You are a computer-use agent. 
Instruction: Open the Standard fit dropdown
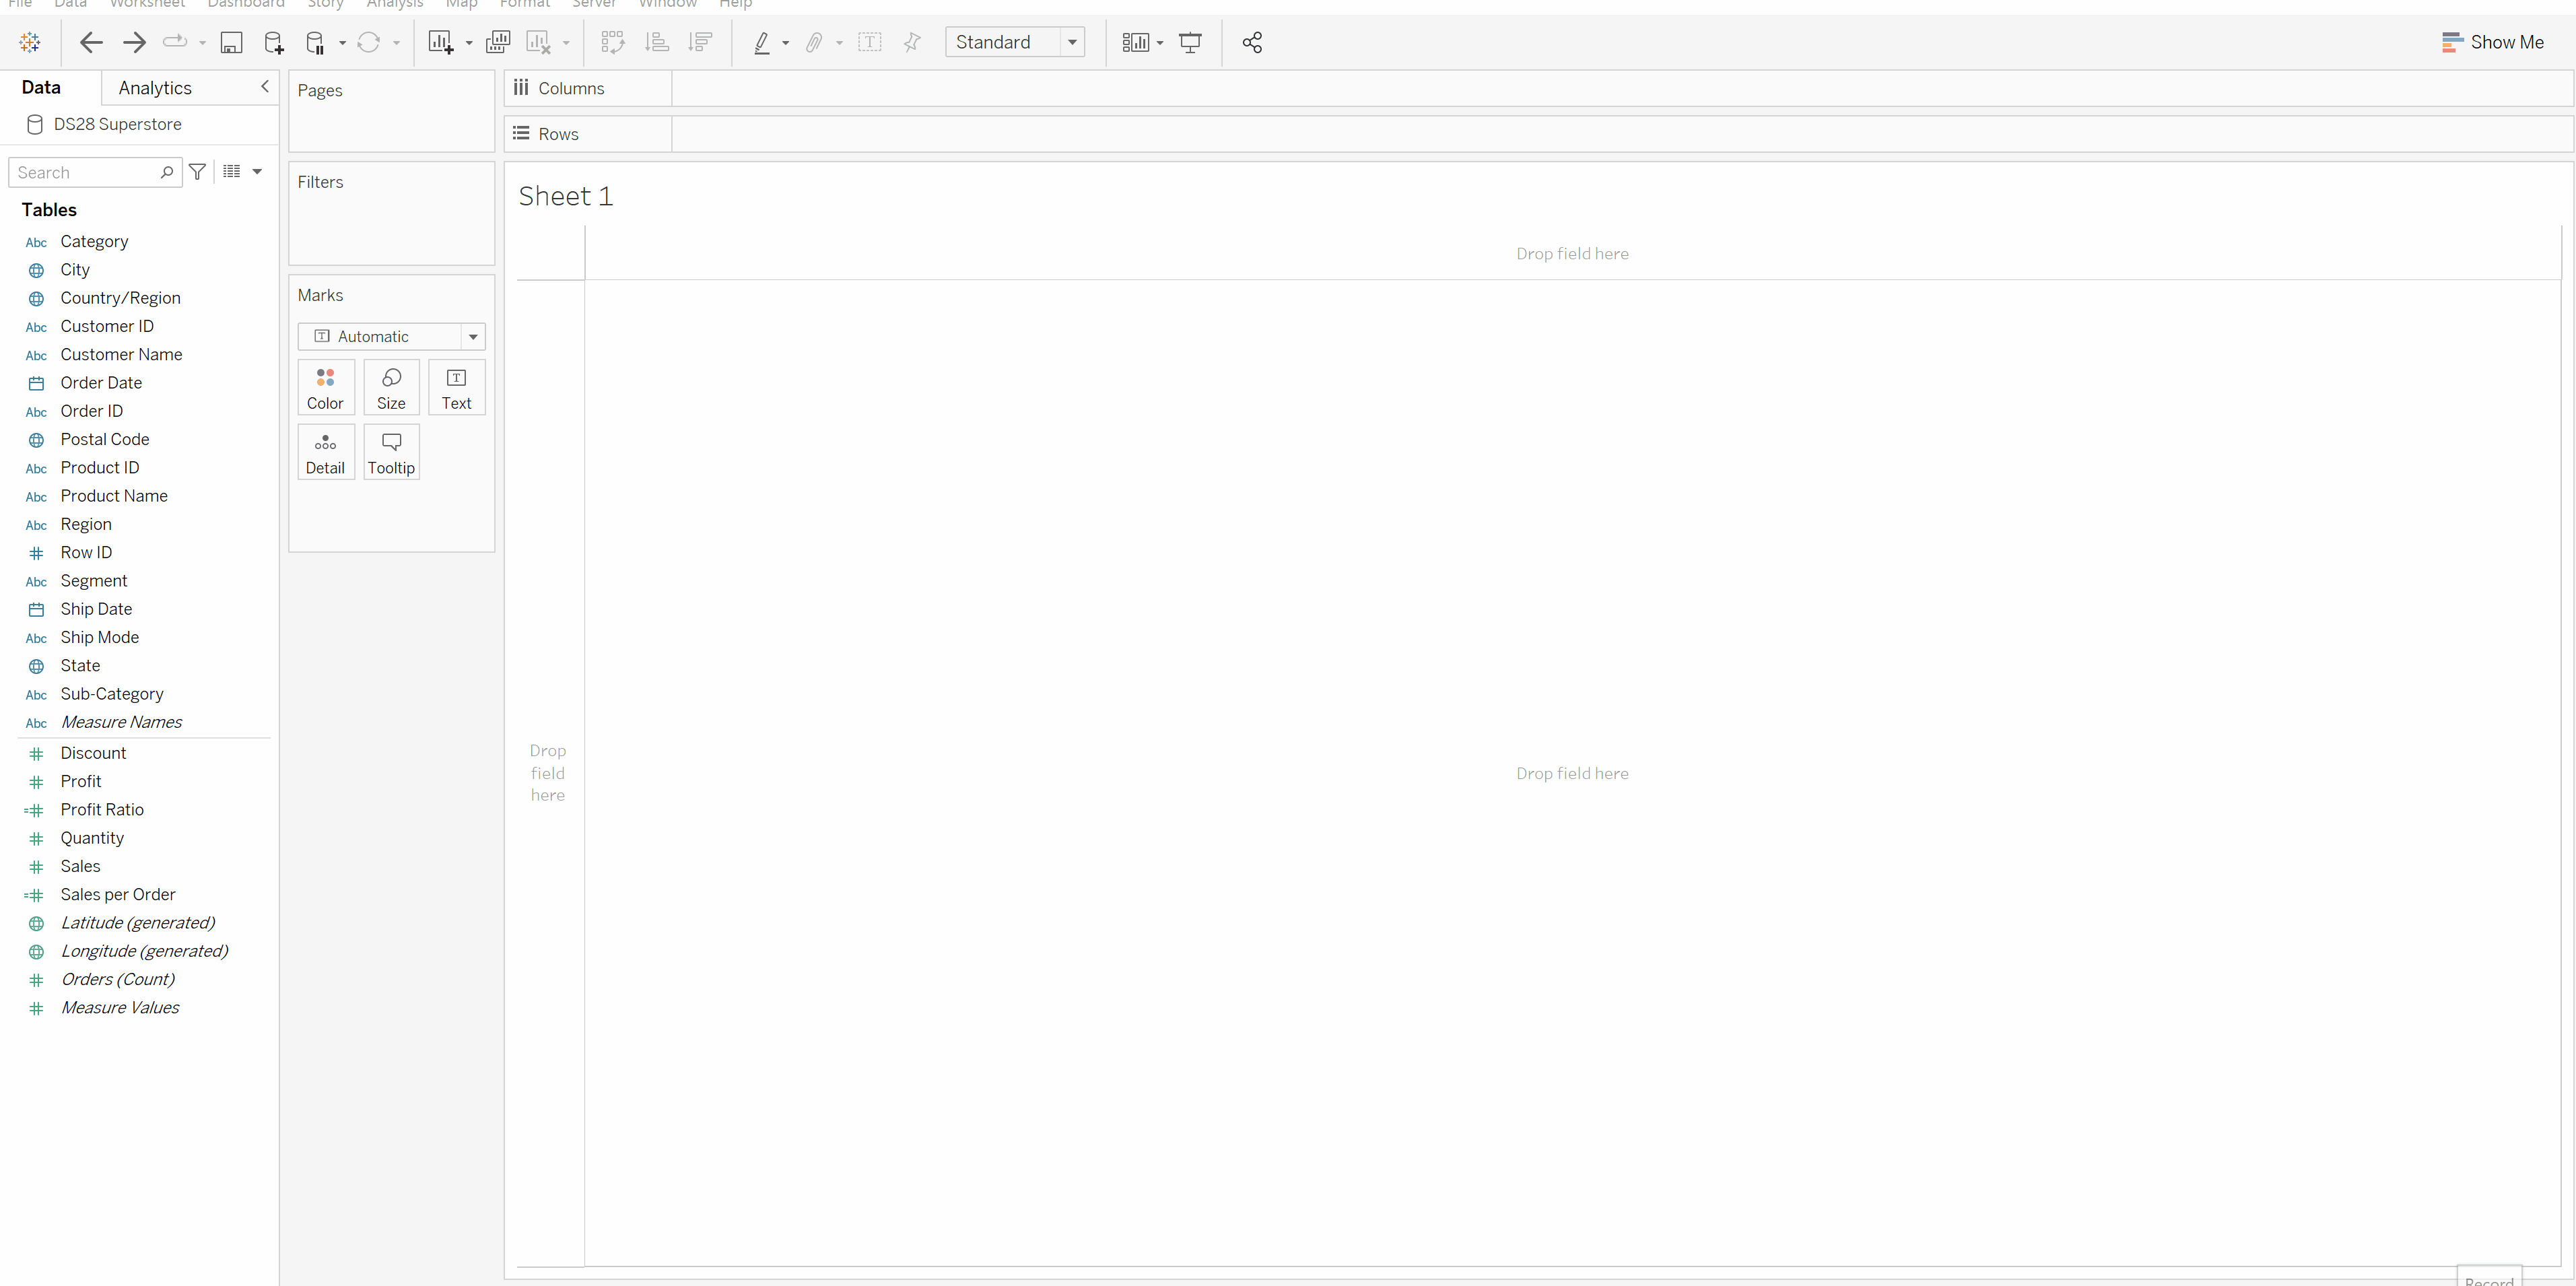(1072, 42)
